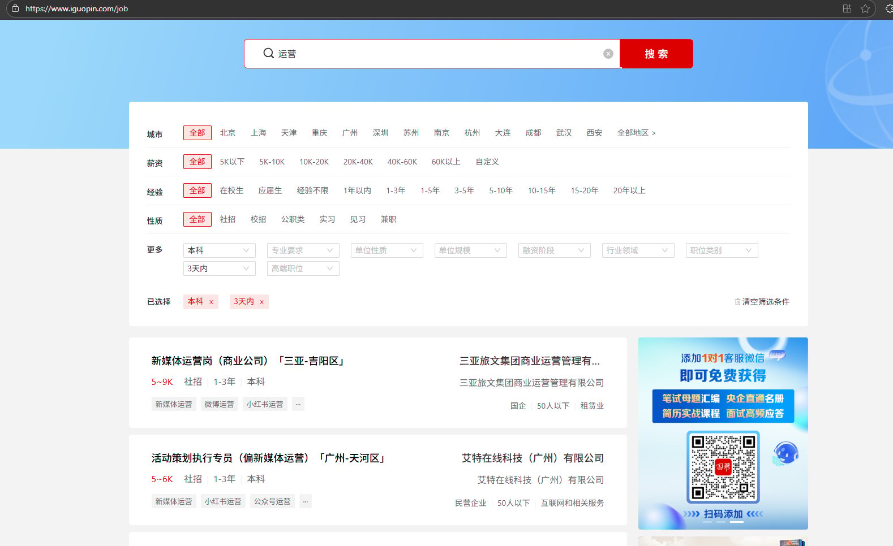Click 自定义 salary option
Viewport: 893px width, 546px height.
[x=487, y=162]
